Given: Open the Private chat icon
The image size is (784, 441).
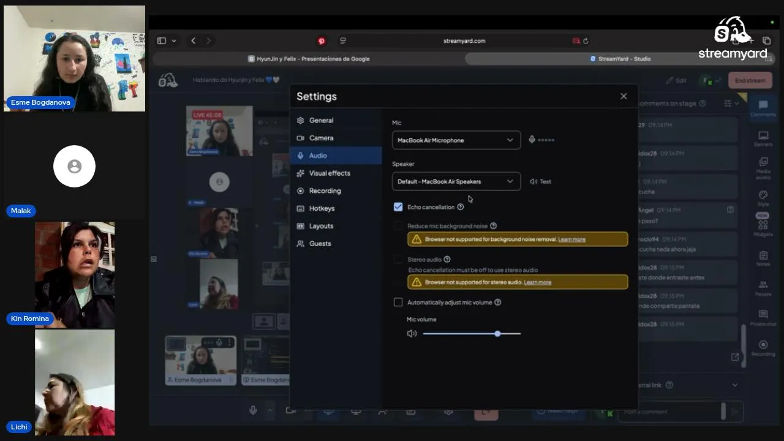Looking at the screenshot, I should (x=763, y=318).
